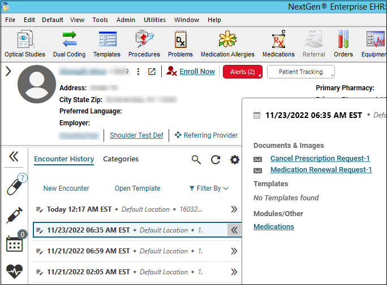The height and width of the screenshot is (285, 387).
Task: Expand Today 12:17 AM encounter details
Action: pos(234,209)
